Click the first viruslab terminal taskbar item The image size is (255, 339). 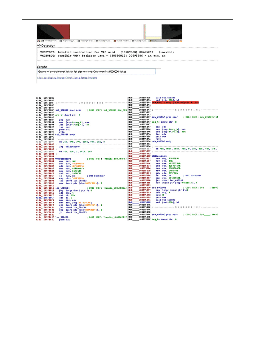[50, 41]
